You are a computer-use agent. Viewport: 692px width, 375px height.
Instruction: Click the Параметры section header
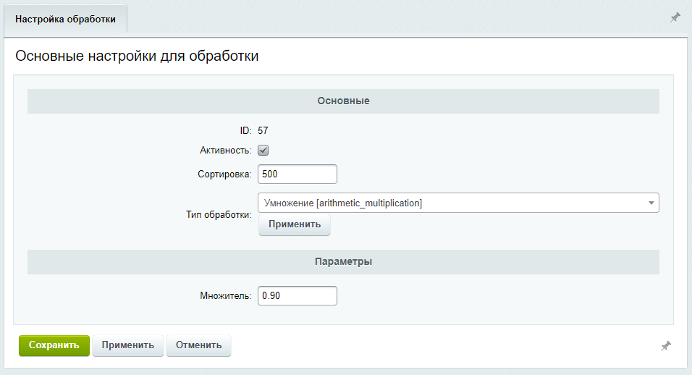343,261
